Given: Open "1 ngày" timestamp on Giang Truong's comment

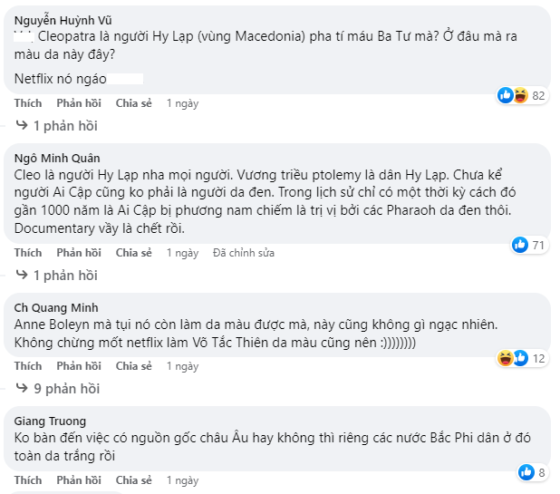Looking at the screenshot, I should tap(182, 479).
